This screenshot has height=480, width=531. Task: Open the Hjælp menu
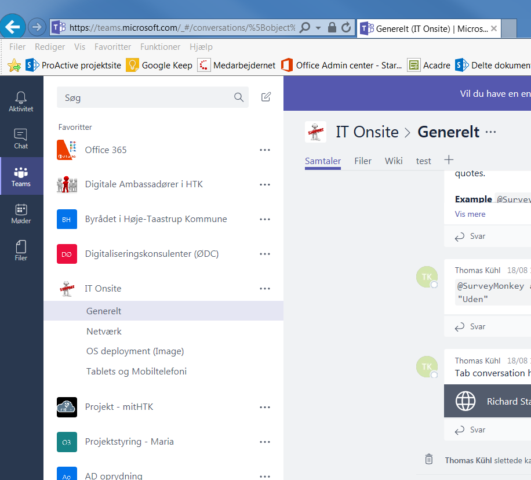(x=201, y=47)
